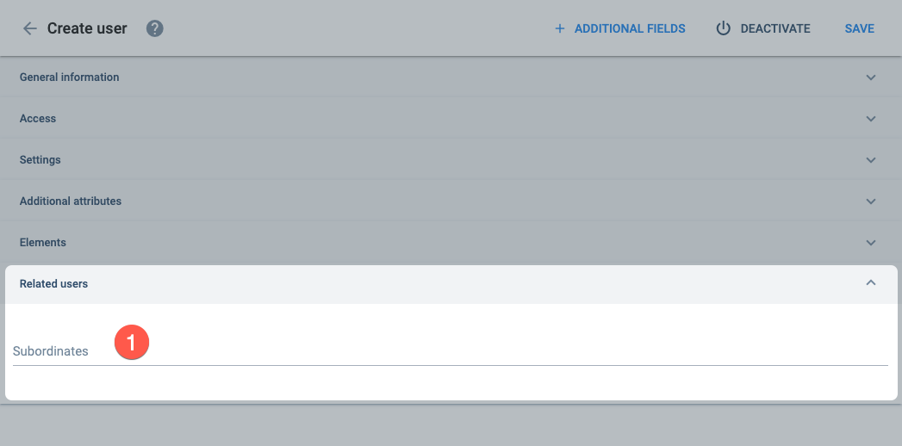Screen dimensions: 902x446
Task: Click the plus icon for additional fields
Action: point(559,28)
